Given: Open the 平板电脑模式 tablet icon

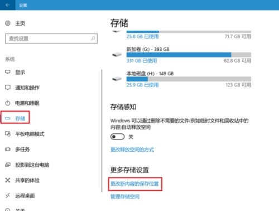Looking at the screenshot, I should (x=8, y=134).
